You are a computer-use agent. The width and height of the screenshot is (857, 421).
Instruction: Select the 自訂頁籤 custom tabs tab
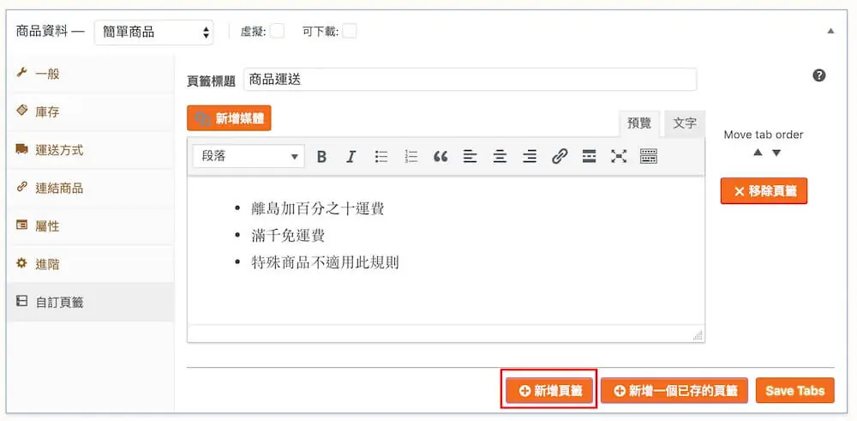(91, 302)
